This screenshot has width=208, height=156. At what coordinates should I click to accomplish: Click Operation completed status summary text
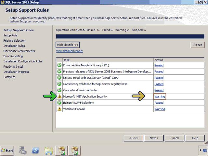coord(101,30)
